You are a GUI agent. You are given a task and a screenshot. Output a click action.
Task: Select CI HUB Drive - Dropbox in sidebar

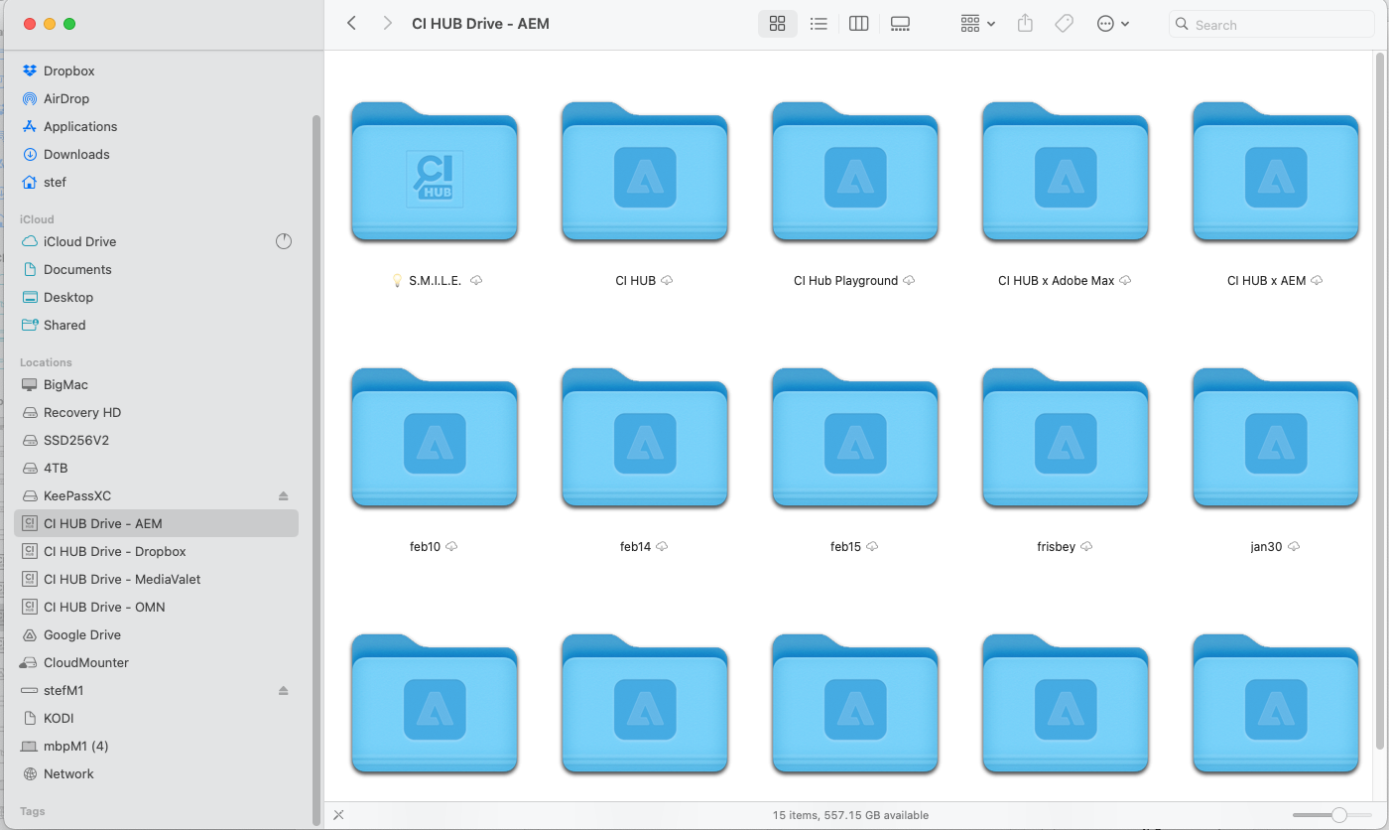point(114,551)
